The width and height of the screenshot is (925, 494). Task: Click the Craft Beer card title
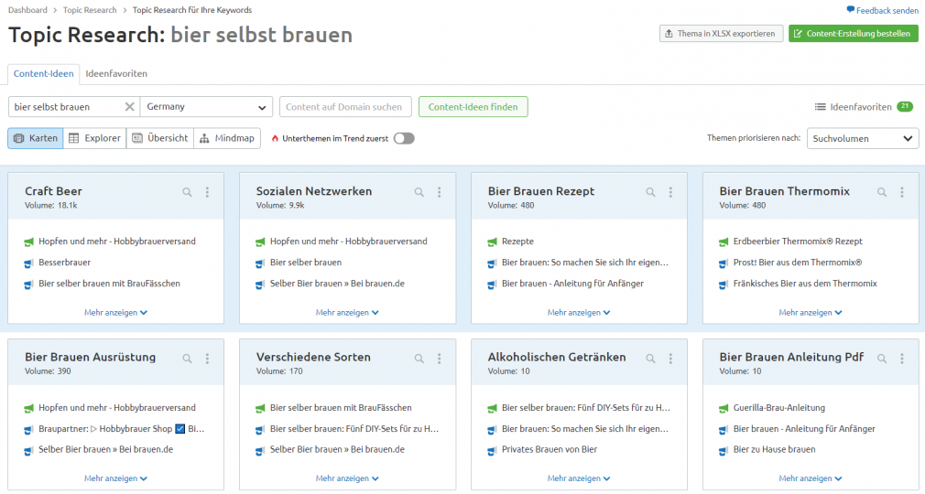(53, 191)
